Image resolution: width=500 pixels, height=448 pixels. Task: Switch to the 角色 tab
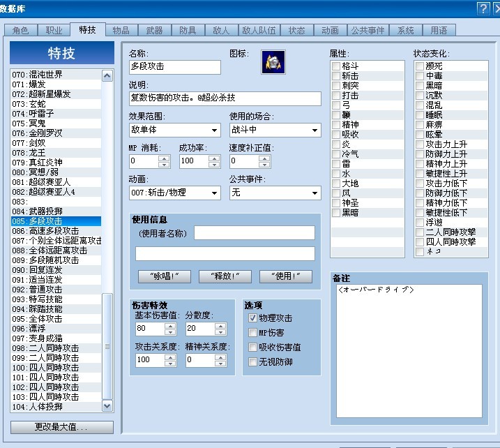tap(21, 30)
